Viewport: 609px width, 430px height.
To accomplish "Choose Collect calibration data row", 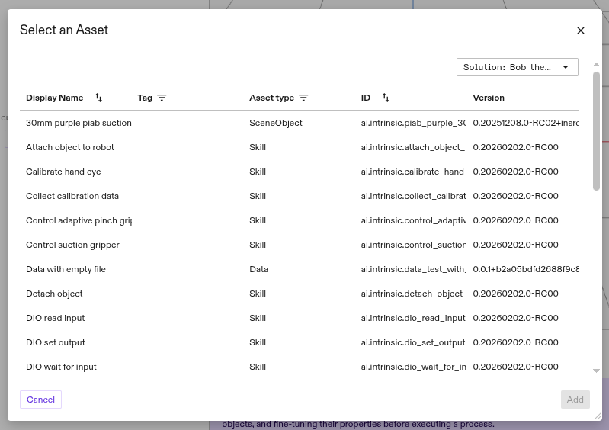I will [x=72, y=196].
